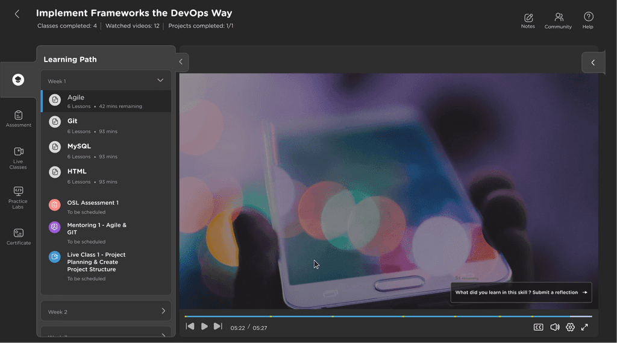
Task: Click the 'Projects completed: 1/1' text
Action: coord(201,26)
